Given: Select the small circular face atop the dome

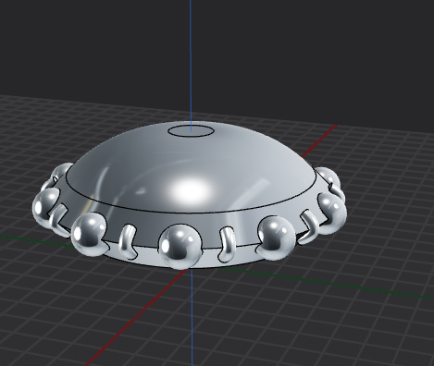Looking at the screenshot, I should 191,131.
